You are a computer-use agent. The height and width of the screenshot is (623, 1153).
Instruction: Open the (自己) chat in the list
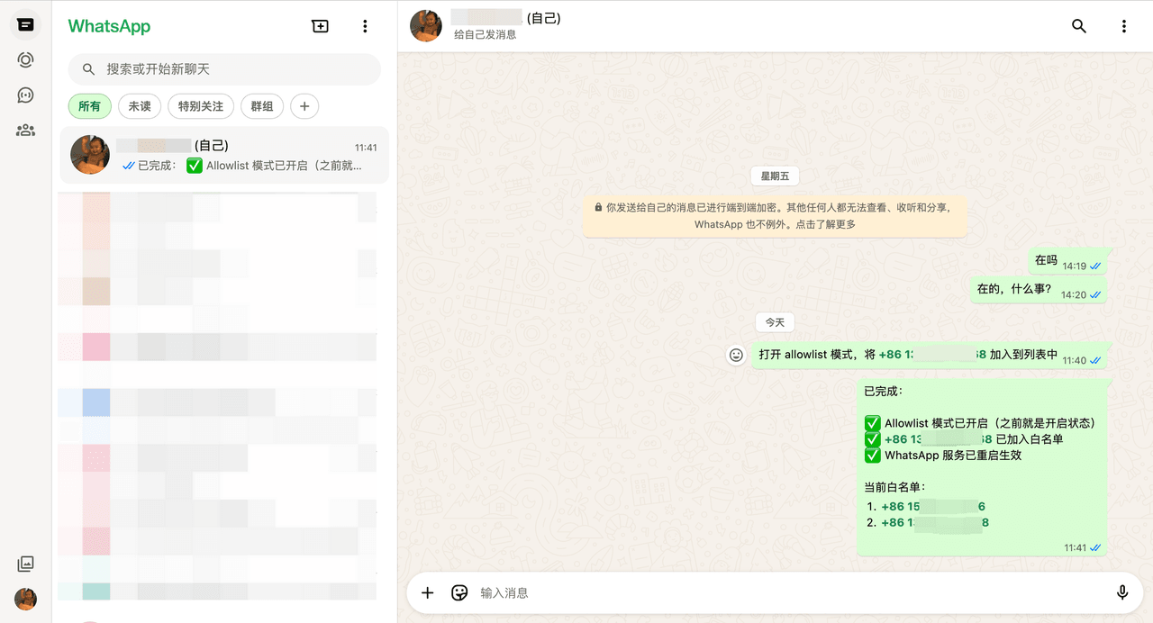click(224, 155)
